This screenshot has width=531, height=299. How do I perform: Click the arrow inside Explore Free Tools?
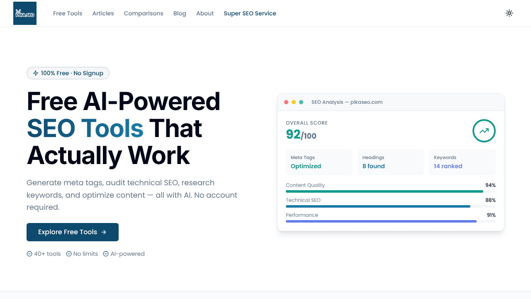104,232
